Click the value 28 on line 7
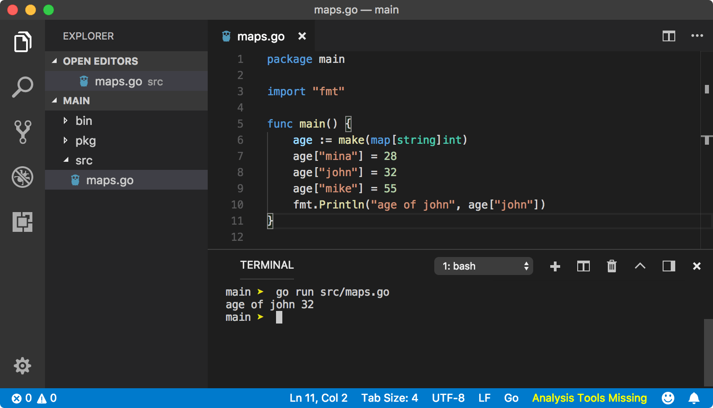Image resolution: width=713 pixels, height=408 pixels. click(390, 156)
